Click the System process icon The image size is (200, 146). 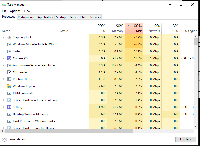click(x=9, y=51)
